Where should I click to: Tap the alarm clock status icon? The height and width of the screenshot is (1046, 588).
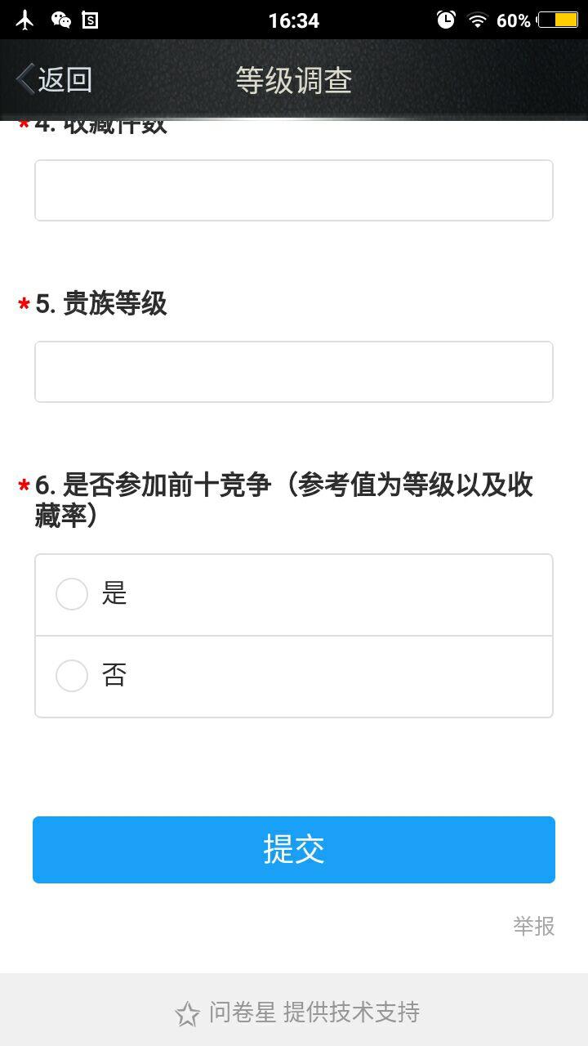446,20
